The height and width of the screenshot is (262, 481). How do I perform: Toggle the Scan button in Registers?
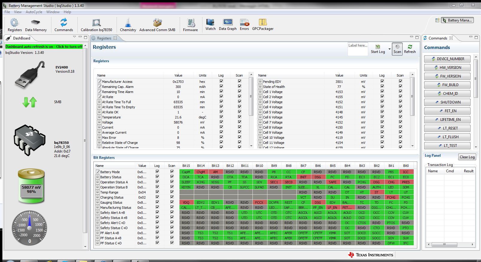[x=397, y=49]
